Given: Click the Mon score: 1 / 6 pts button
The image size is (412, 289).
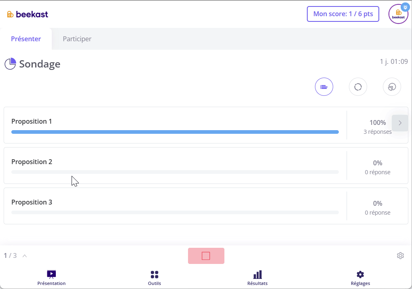Looking at the screenshot, I should (343, 14).
